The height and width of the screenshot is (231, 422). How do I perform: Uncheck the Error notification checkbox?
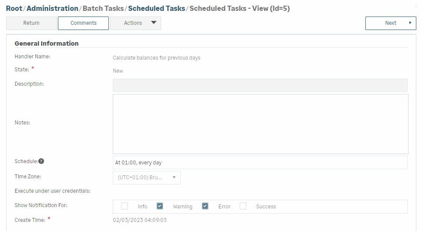(205, 206)
